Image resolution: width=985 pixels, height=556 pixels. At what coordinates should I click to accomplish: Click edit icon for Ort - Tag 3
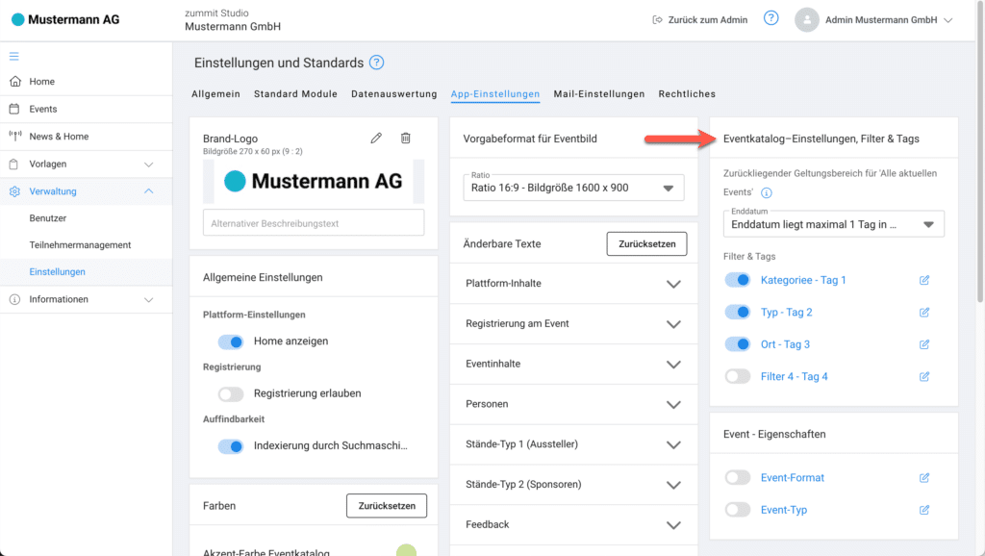click(x=924, y=344)
